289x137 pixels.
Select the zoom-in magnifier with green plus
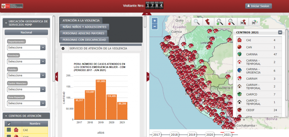point(219,22)
